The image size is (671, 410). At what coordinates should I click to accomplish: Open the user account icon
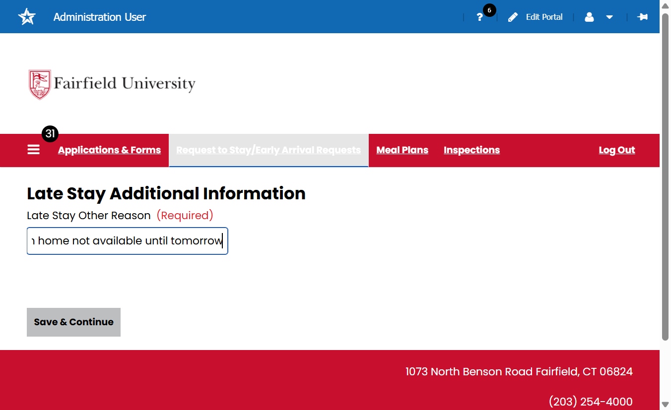pyautogui.click(x=589, y=17)
